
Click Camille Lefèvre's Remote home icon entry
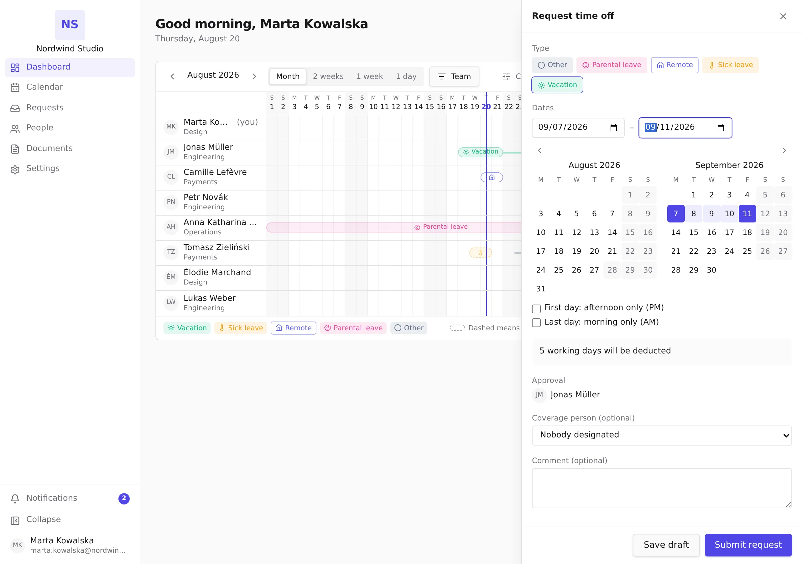point(492,178)
